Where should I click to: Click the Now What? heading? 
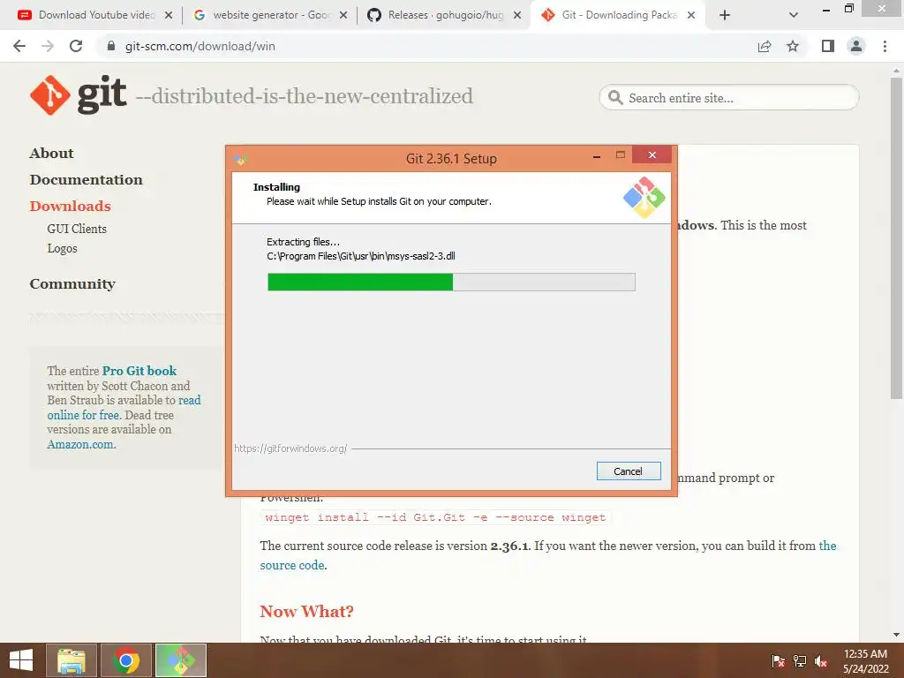[306, 611]
